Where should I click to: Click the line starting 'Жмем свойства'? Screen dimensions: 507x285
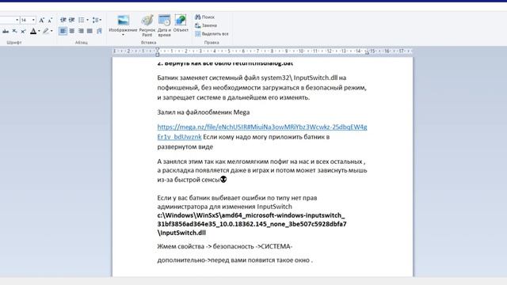tap(225, 246)
